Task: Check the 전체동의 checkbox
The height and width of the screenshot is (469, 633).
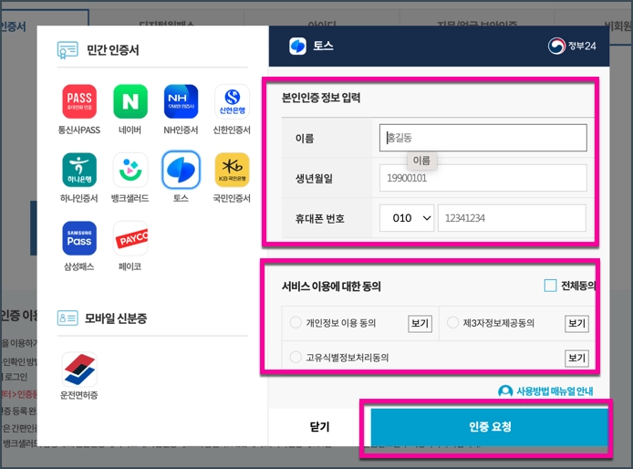Action: point(550,286)
